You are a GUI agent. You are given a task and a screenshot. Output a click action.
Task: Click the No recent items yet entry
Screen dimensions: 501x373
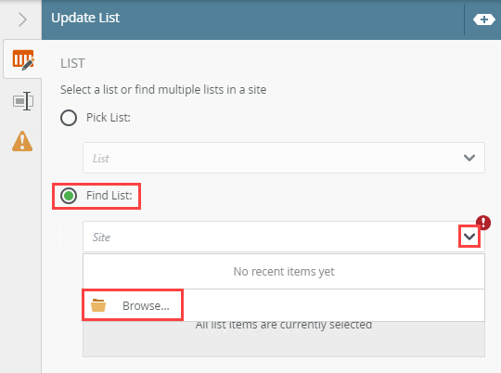pos(283,272)
